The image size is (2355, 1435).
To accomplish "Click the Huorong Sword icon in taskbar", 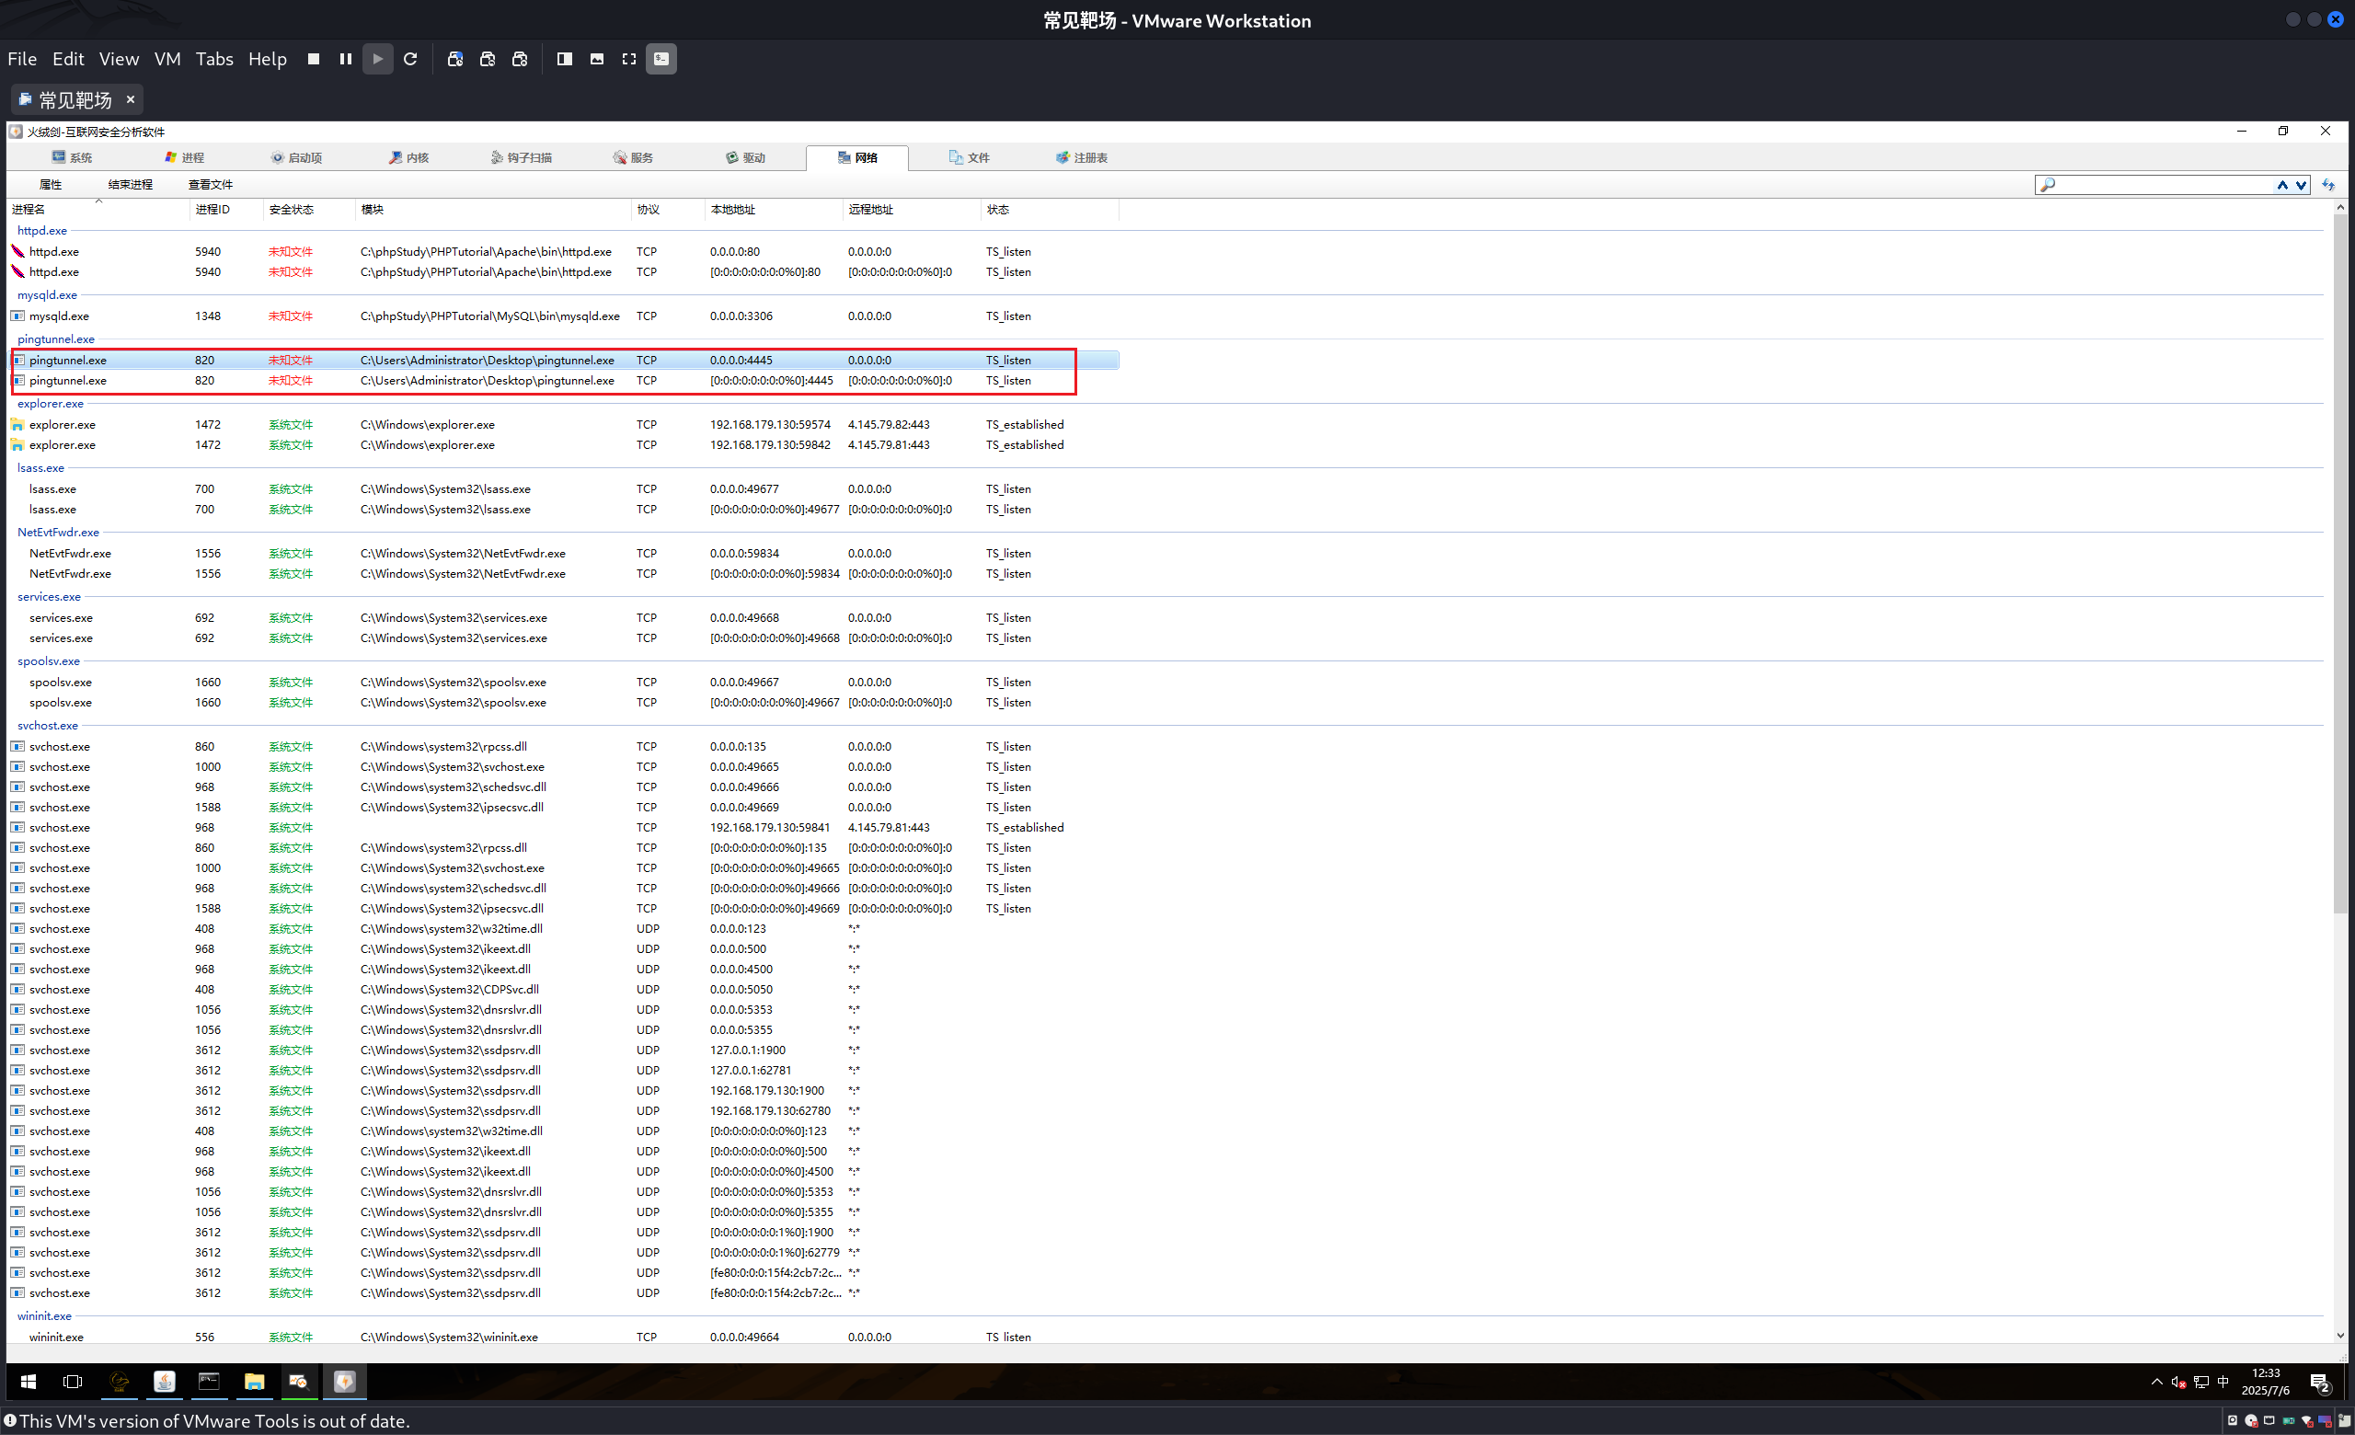I will click(344, 1382).
